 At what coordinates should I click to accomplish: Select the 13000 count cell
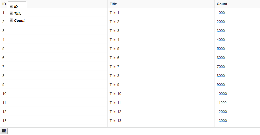[222, 121]
